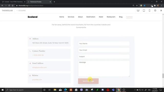Image resolution: width=164 pixels, height=92 pixels.
Task: Click the info email address link
Action: tap(39, 67)
